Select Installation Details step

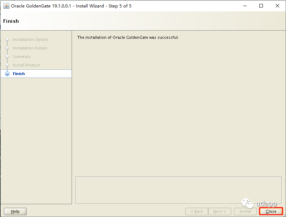pos(30,48)
